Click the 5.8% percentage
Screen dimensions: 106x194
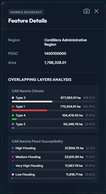point(90,115)
